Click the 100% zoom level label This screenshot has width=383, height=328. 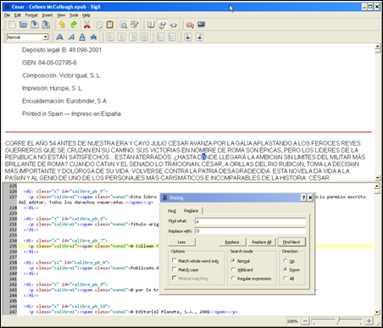pyautogui.click(x=292, y=321)
